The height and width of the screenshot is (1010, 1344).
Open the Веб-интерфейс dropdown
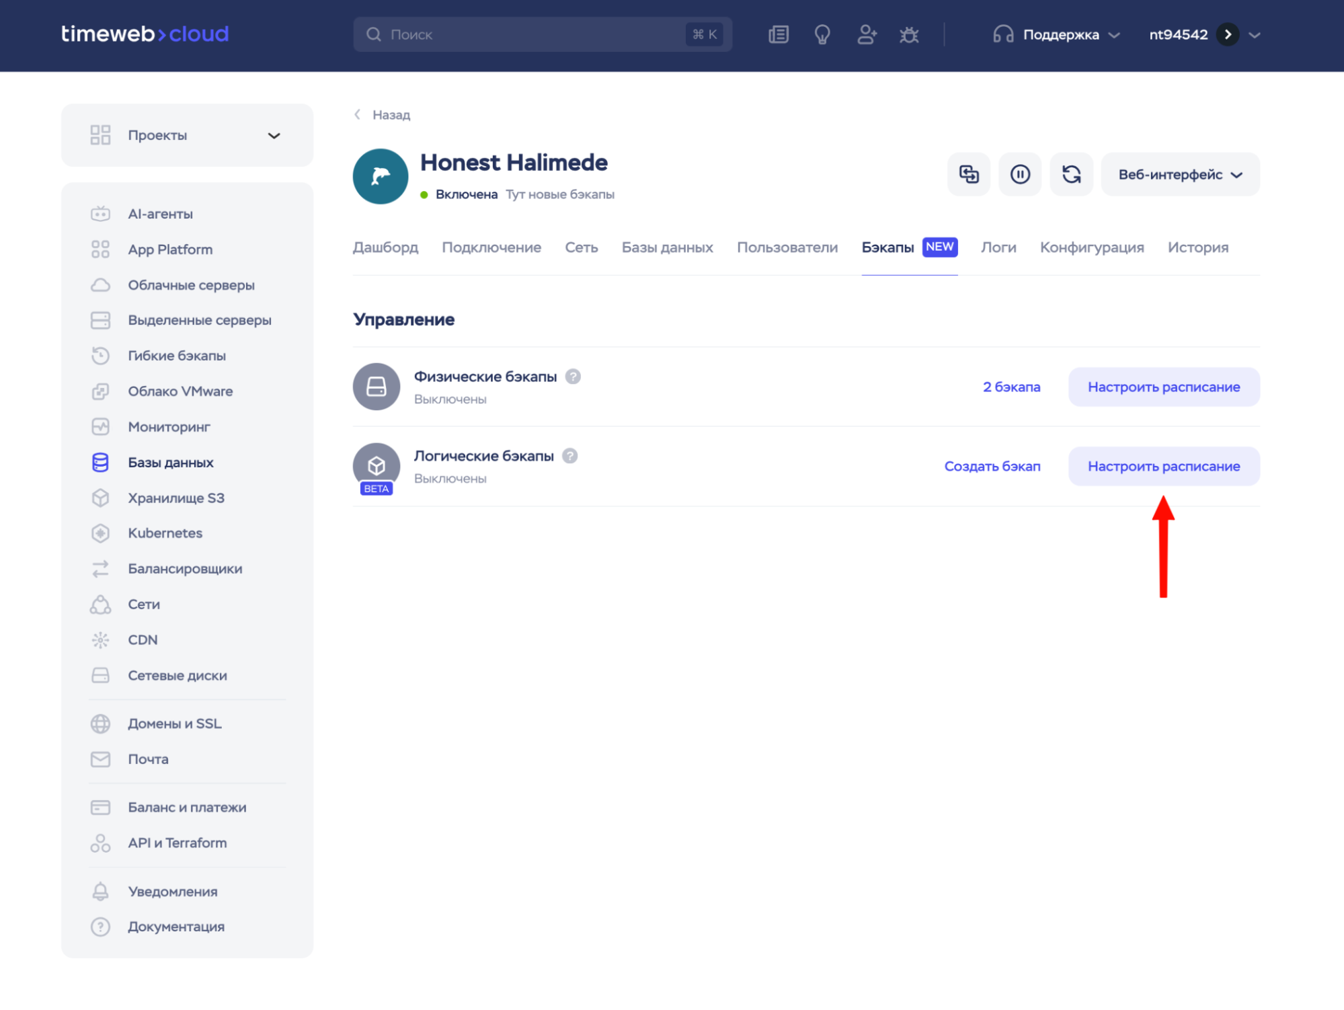click(x=1180, y=175)
